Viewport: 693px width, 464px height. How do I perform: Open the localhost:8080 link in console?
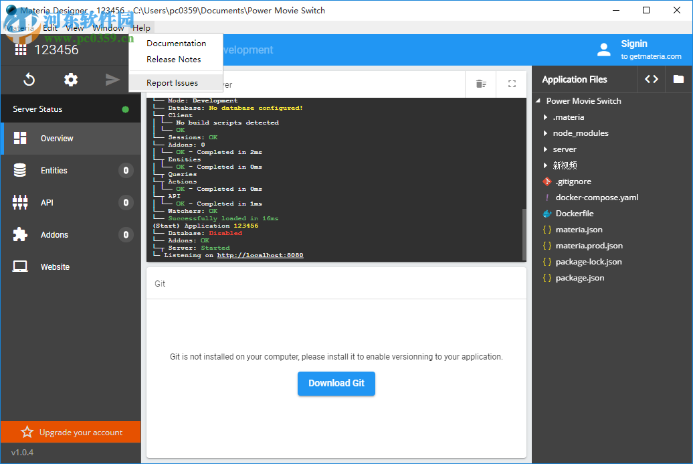pos(260,255)
